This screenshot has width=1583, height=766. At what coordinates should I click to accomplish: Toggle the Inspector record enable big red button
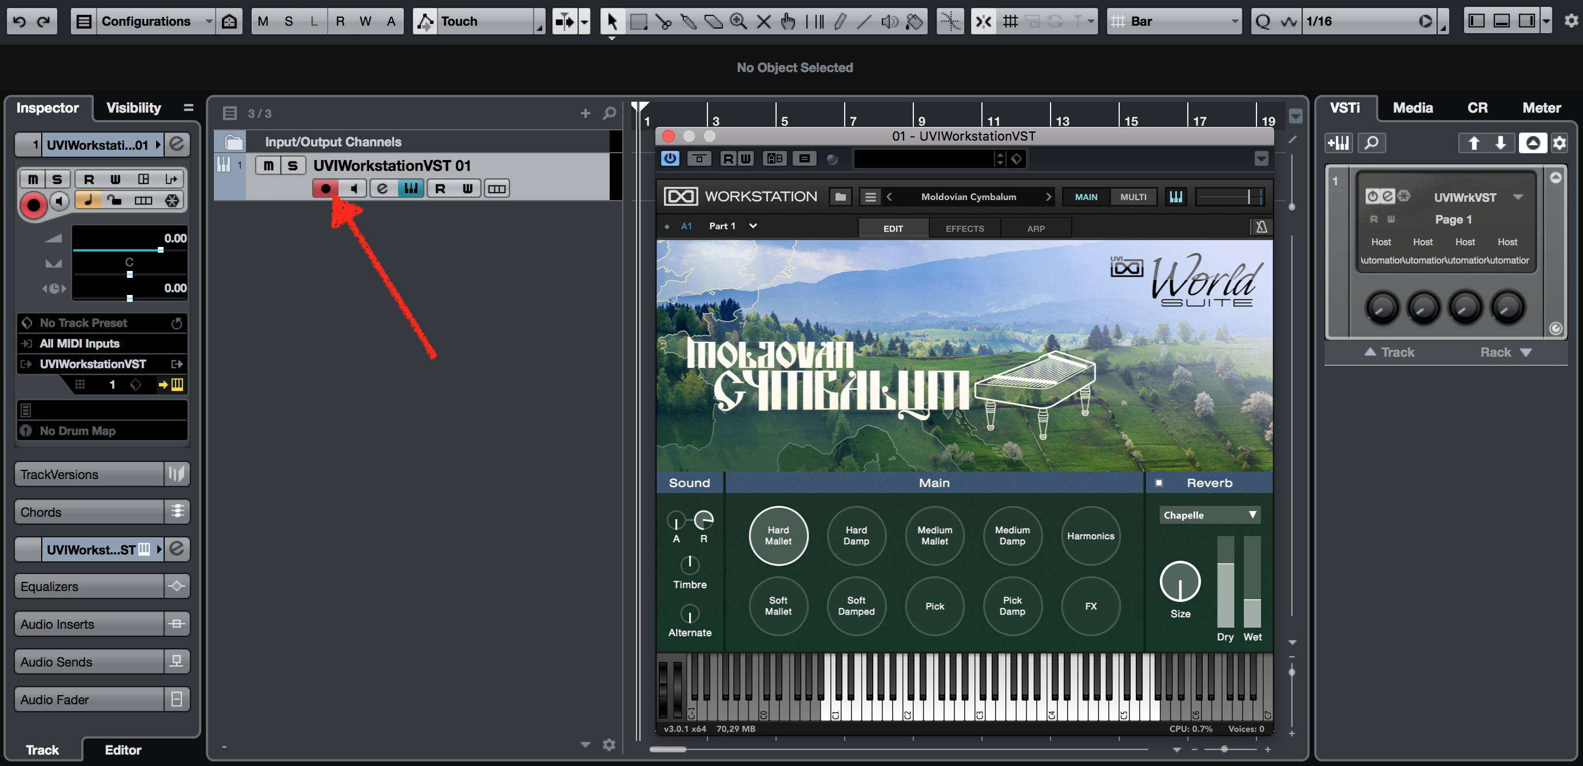33,205
